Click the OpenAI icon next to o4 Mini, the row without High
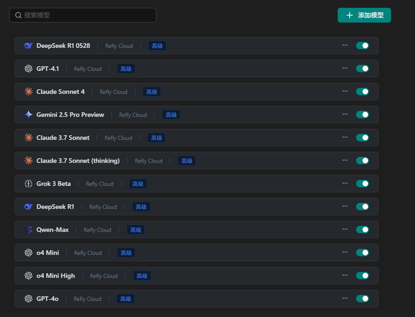415x317 pixels. coord(29,253)
